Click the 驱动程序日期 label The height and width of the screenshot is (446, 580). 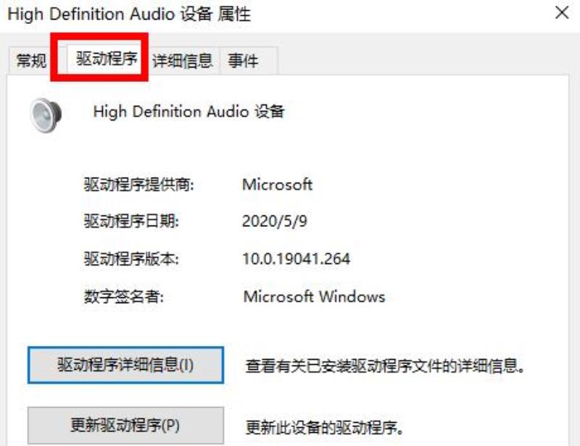pyautogui.click(x=131, y=221)
